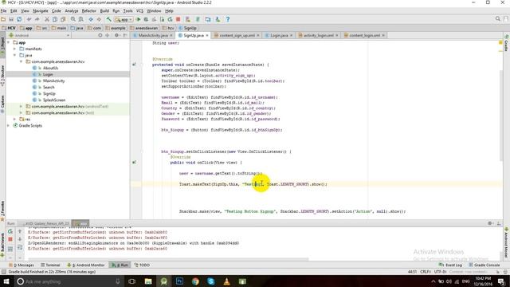Click the hcv breadcrumb in navigation bar
510x287 pixels.
168,28
